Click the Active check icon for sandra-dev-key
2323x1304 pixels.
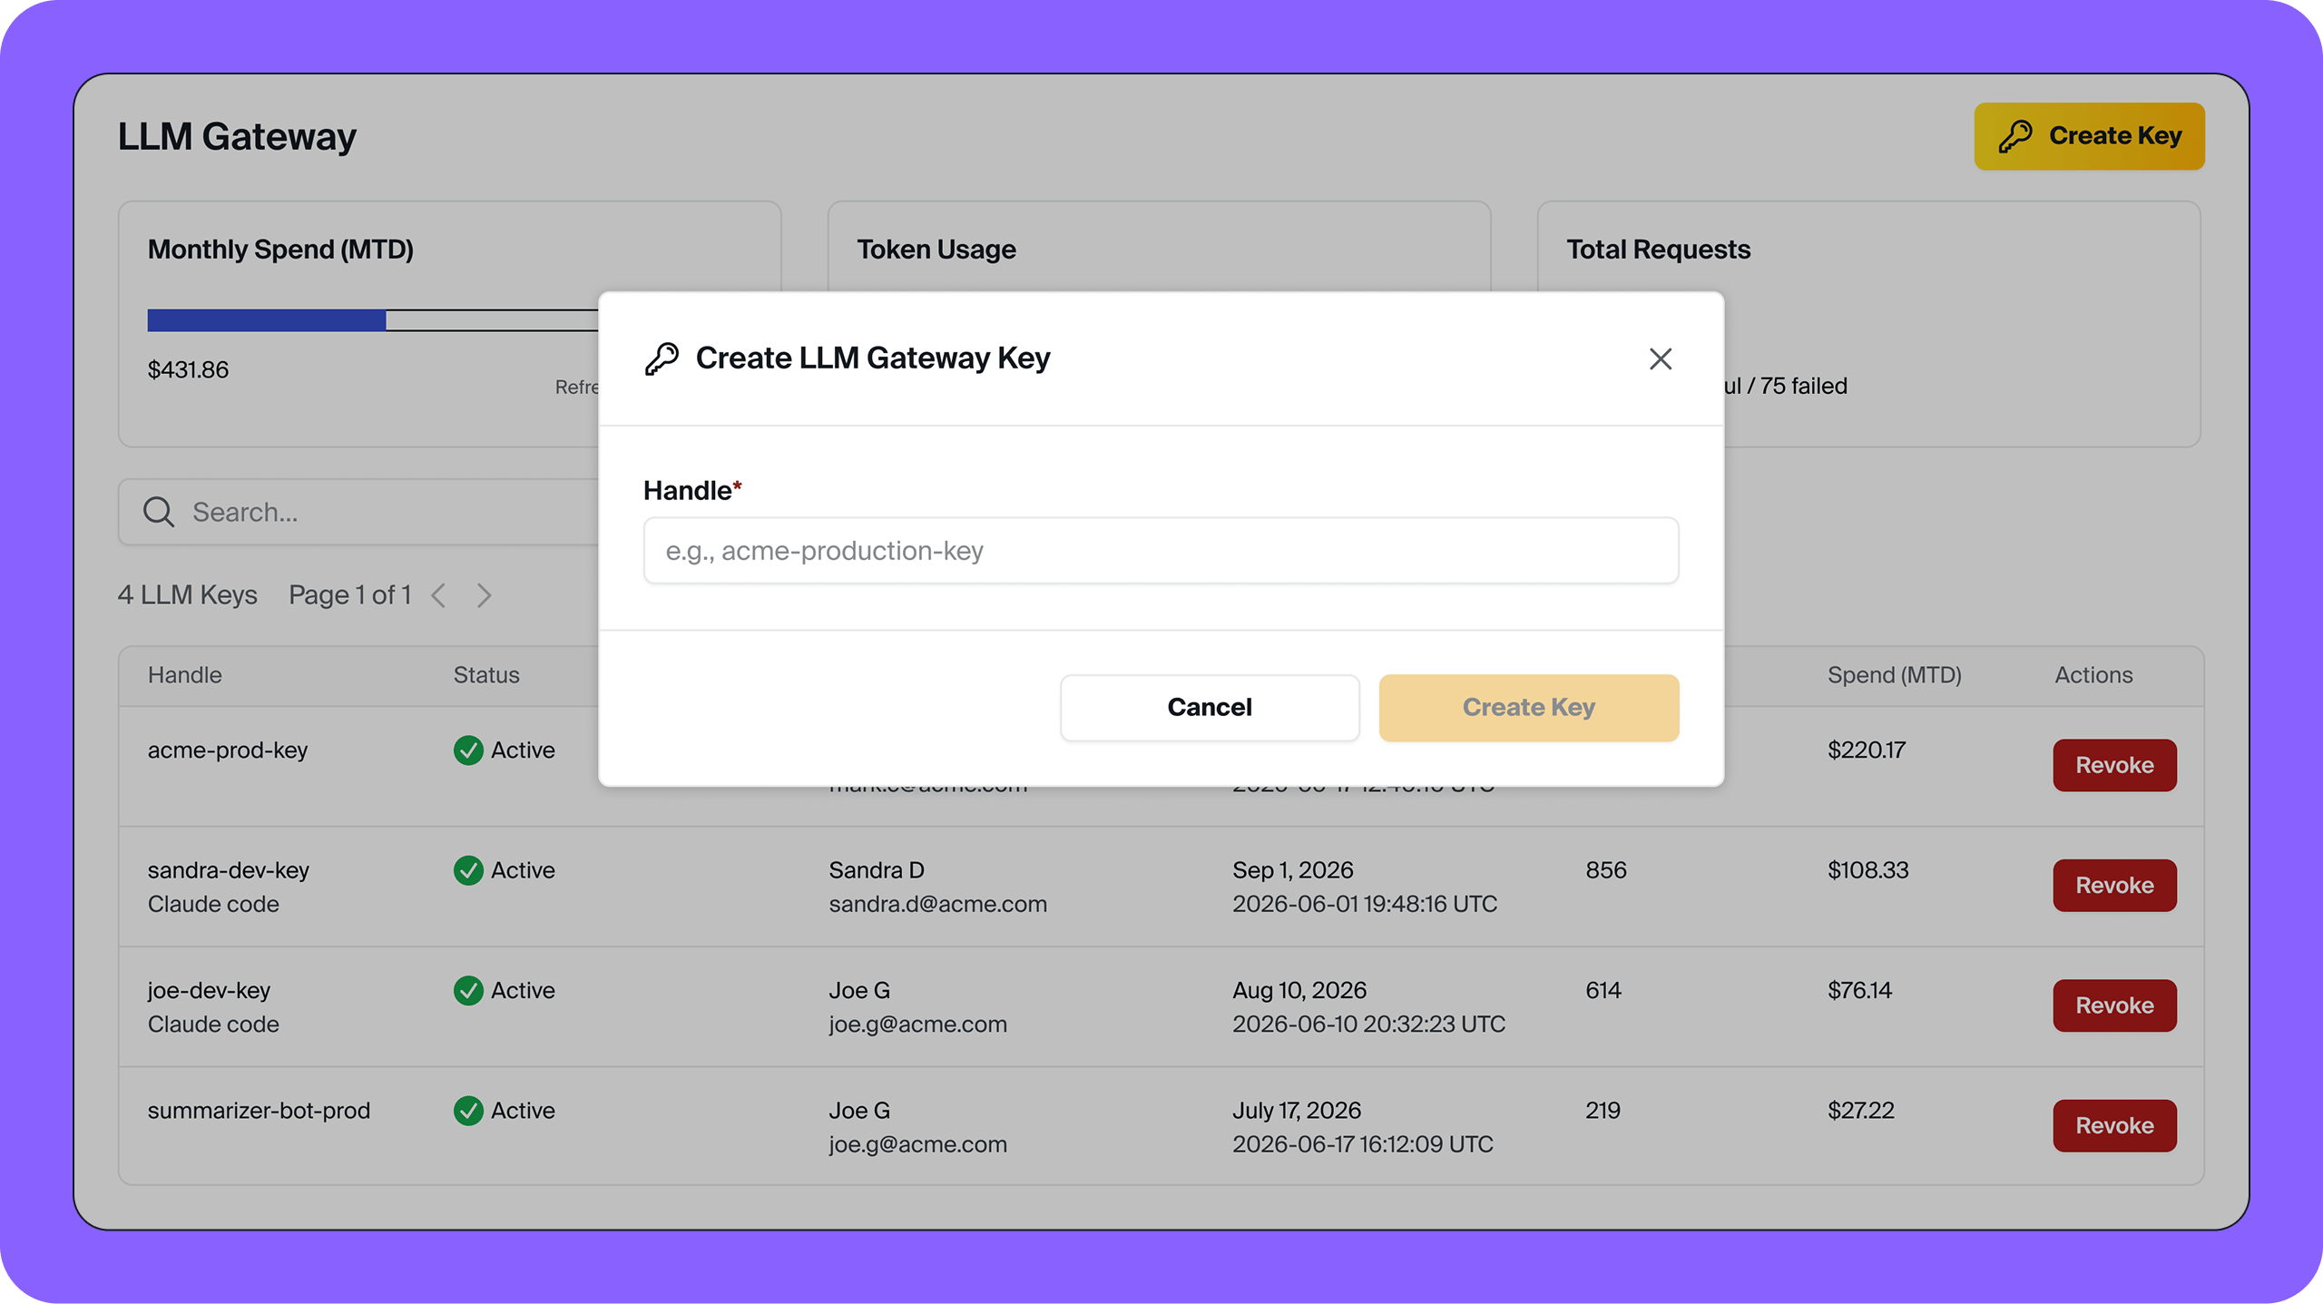tap(468, 870)
